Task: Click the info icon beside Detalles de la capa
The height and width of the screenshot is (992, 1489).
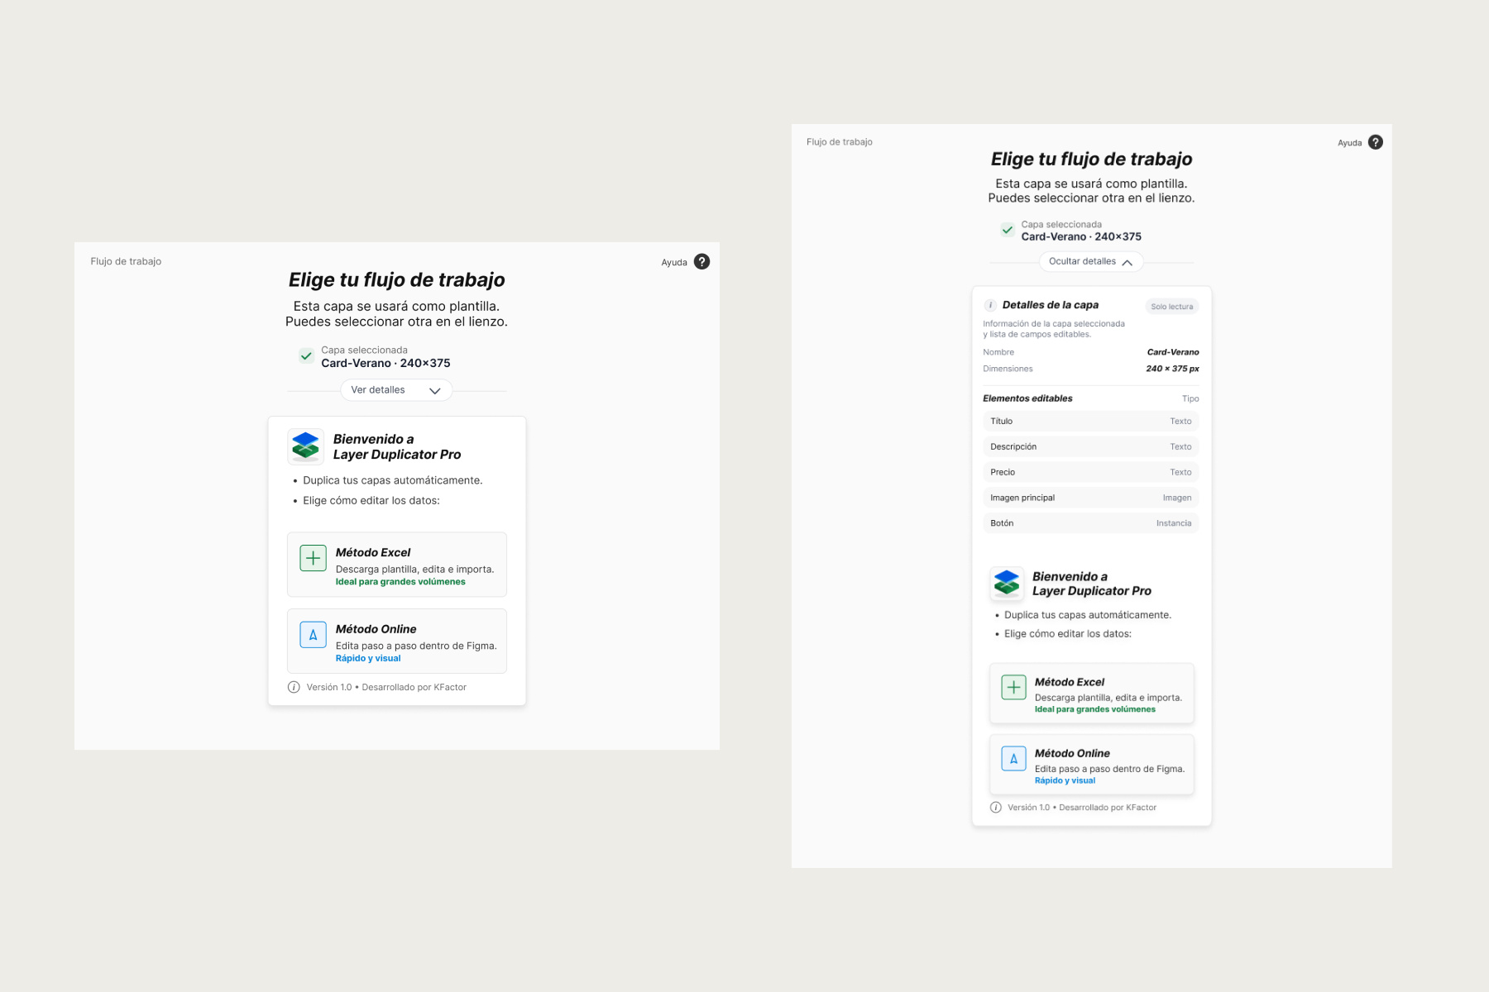Action: coord(990,305)
